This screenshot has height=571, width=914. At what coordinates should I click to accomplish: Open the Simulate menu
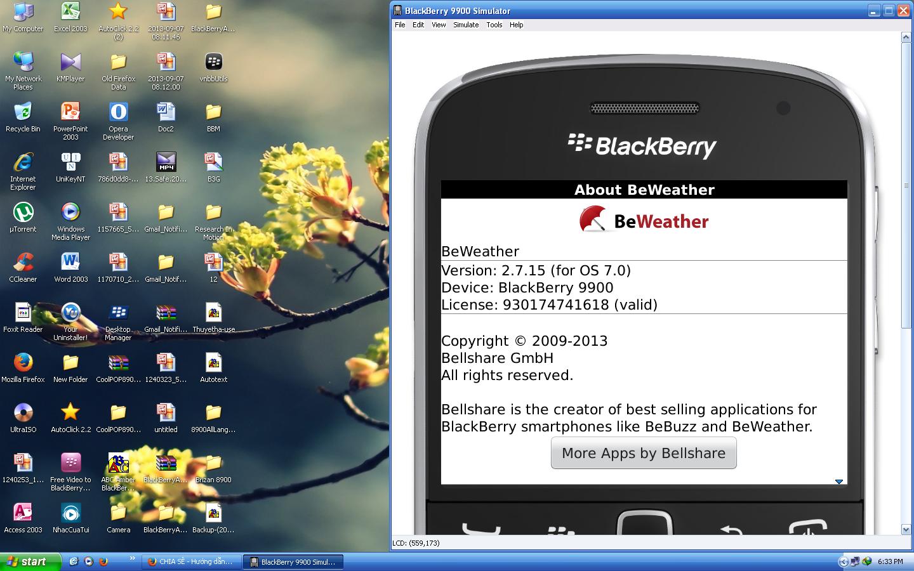coord(465,25)
